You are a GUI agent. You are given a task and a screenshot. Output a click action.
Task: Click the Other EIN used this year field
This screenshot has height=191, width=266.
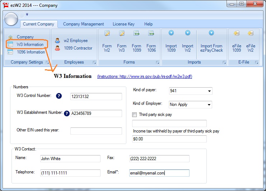coord(96,131)
